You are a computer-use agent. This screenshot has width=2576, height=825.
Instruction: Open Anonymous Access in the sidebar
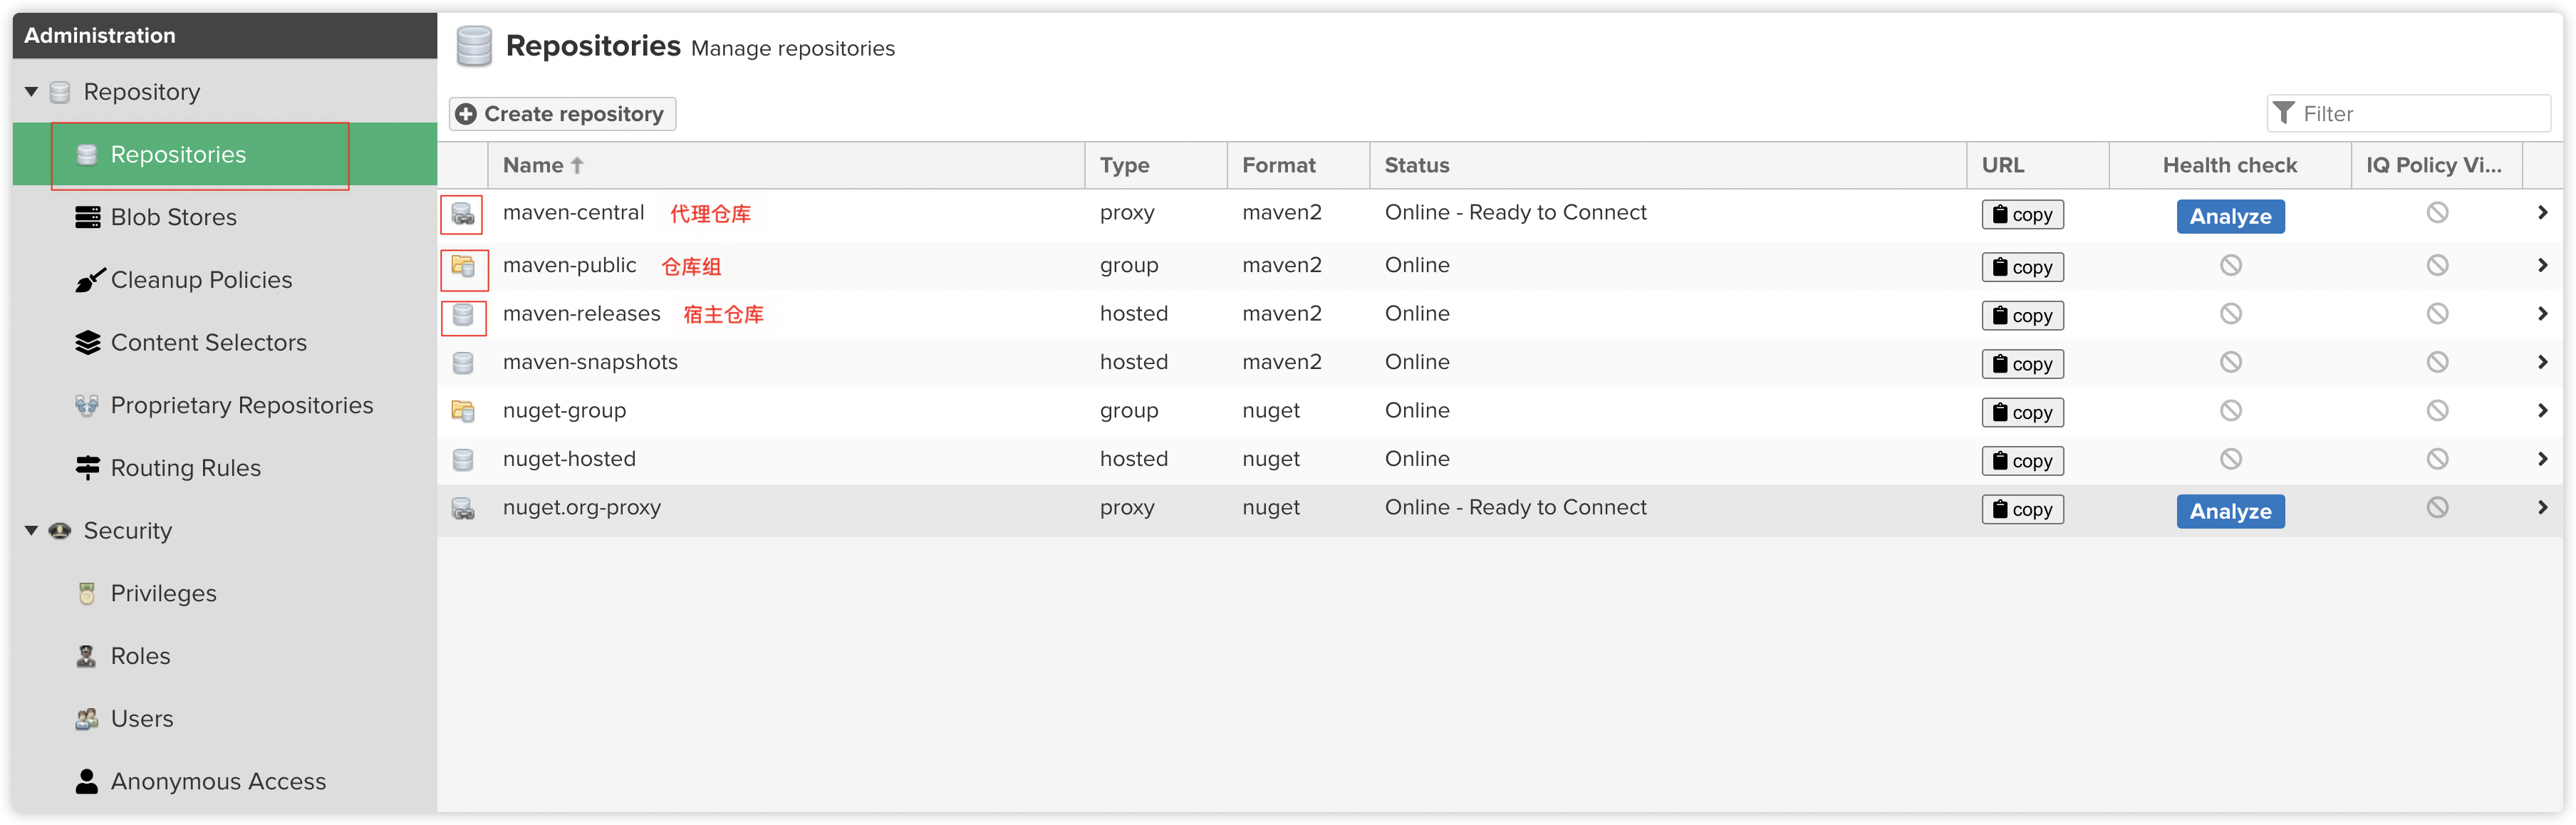[x=225, y=782]
